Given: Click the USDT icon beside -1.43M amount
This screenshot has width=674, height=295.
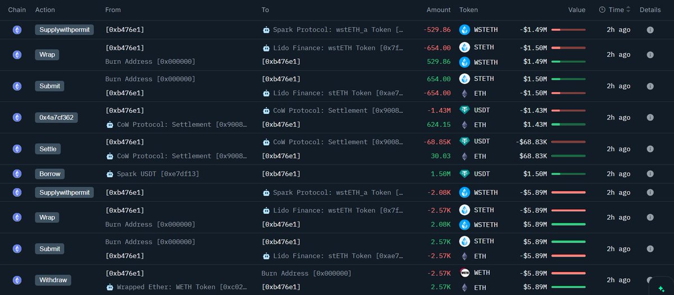Looking at the screenshot, I should click(x=464, y=110).
